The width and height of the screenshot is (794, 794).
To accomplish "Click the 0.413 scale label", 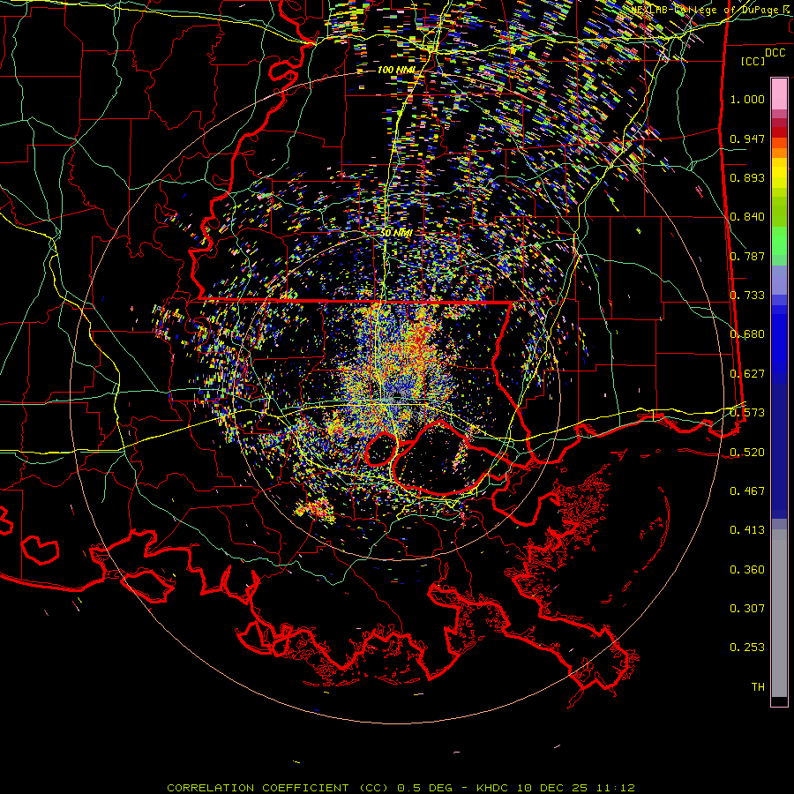I will 747,530.
